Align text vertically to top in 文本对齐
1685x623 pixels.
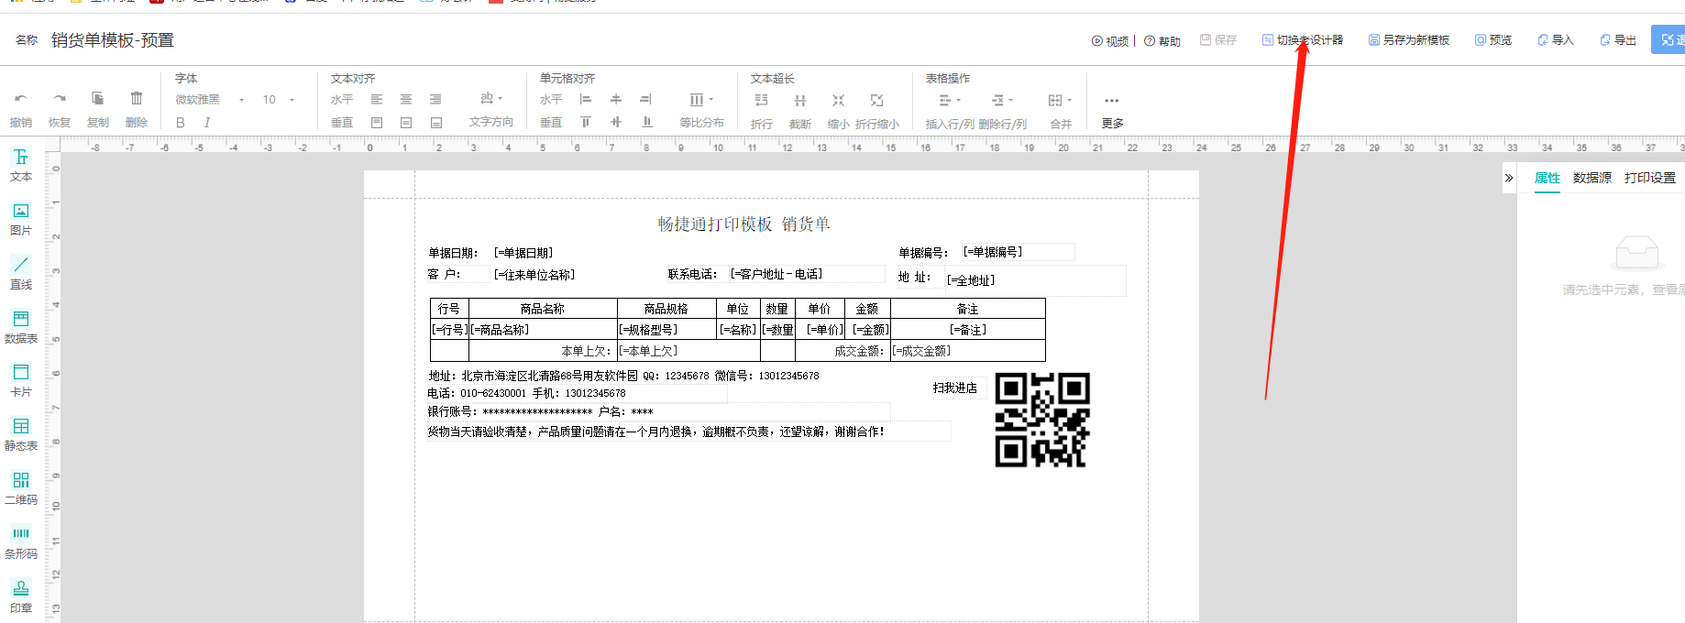click(x=377, y=123)
